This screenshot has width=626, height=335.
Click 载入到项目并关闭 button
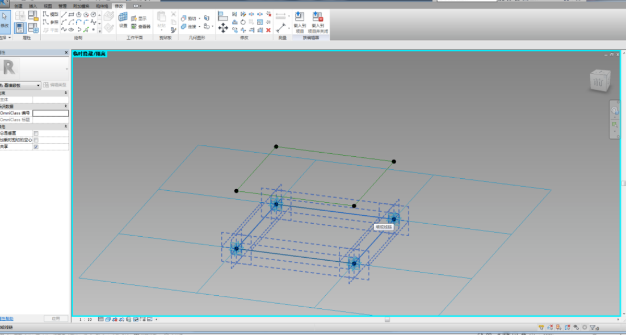tap(318, 22)
